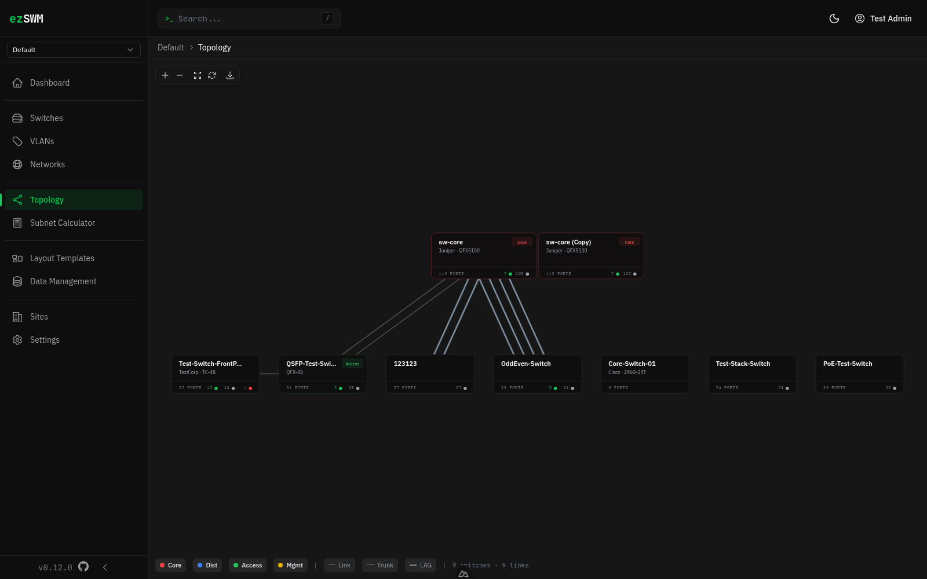Toggle Mgmt role legend filter
The image size is (927, 579).
click(x=291, y=565)
